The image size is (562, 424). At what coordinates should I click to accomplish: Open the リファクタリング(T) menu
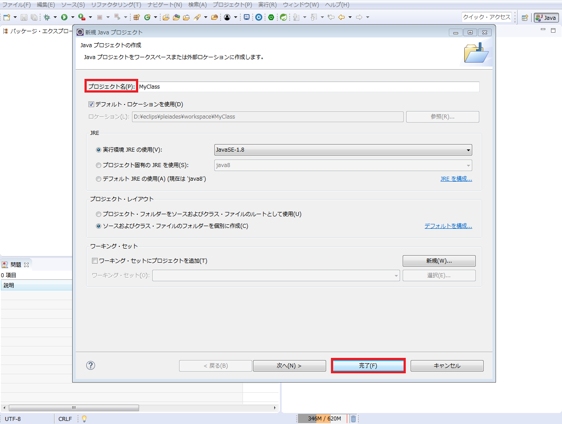point(116,4)
